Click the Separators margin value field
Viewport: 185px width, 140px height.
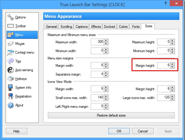coord(97,74)
